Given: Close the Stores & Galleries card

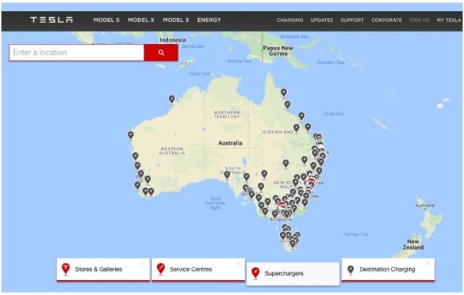Looking at the screenshot, I should (x=144, y=263).
